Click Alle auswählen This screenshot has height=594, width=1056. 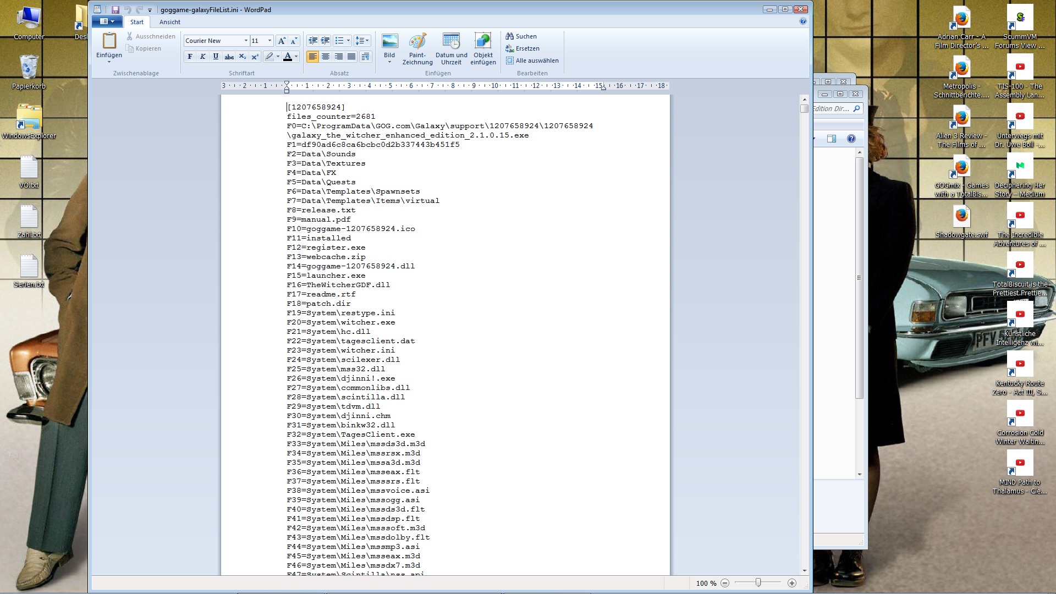(532, 61)
